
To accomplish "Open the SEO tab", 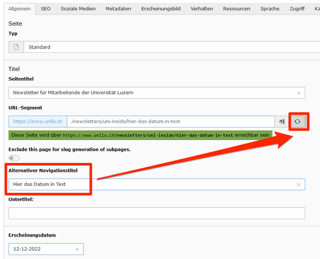I will 45,9.
